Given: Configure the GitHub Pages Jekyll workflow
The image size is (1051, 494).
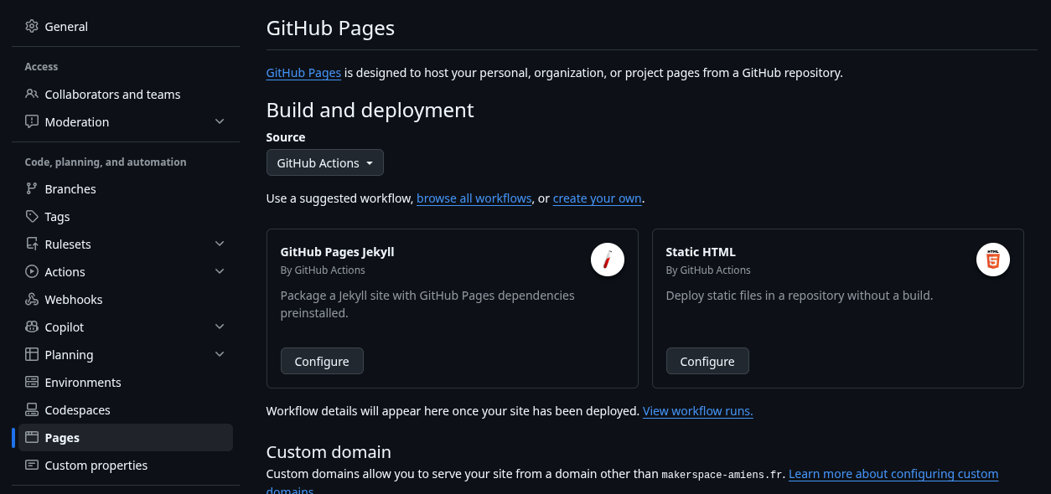Looking at the screenshot, I should (322, 361).
